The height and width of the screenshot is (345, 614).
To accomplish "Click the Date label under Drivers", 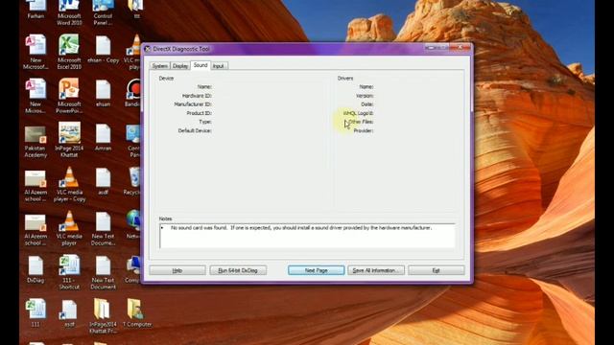I will tap(367, 104).
